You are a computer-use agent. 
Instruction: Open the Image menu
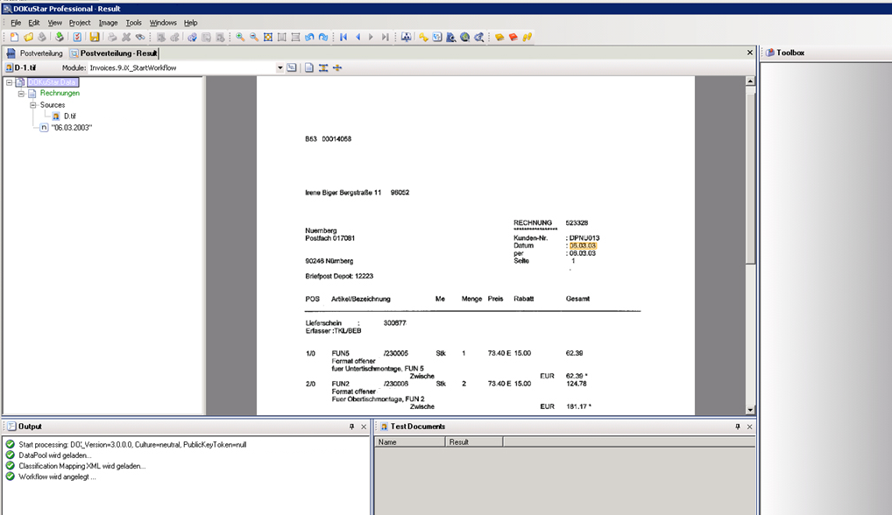[108, 22]
